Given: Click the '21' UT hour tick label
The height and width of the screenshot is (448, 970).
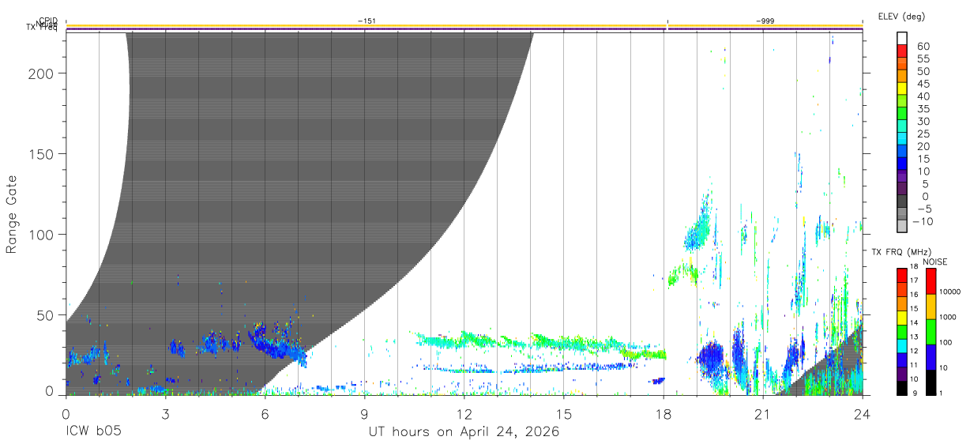Looking at the screenshot, I should pos(763,413).
